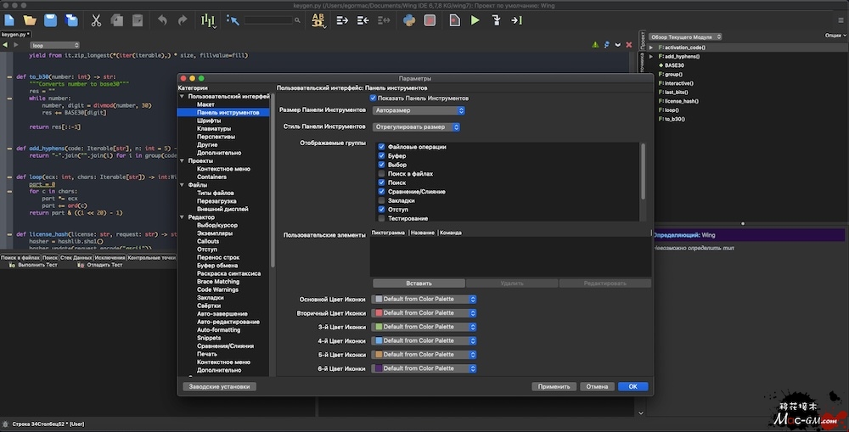
Task: Open the Размер Панели Инструментов dropdown
Action: [419, 110]
